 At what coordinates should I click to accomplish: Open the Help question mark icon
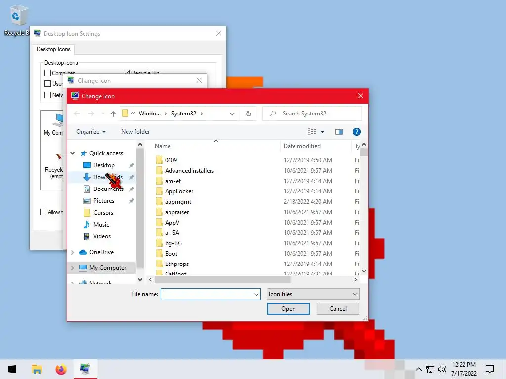356,132
